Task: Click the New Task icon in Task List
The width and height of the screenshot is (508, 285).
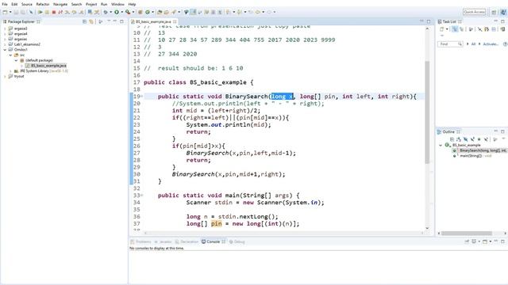Action: pyautogui.click(x=441, y=29)
